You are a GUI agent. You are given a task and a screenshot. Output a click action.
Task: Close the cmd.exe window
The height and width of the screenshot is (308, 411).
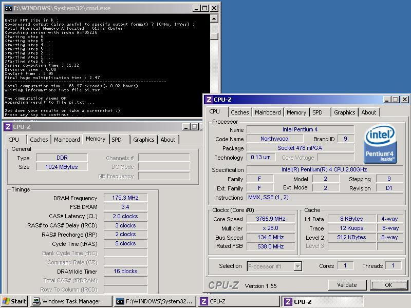pos(214,8)
